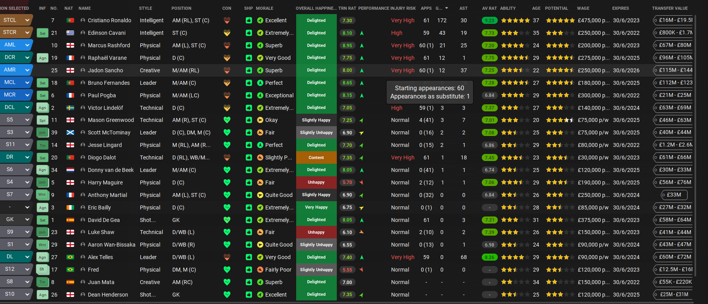Click Scott McTominay's Scotland flag icon
Image resolution: width=708 pixels, height=304 pixels.
70,132
